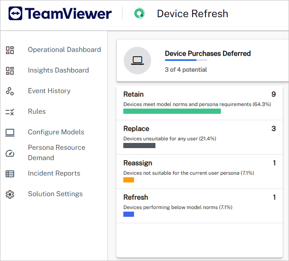Viewport: 289px width, 261px height.
Task: Go to Insights Dashboard
Action: click(x=58, y=70)
